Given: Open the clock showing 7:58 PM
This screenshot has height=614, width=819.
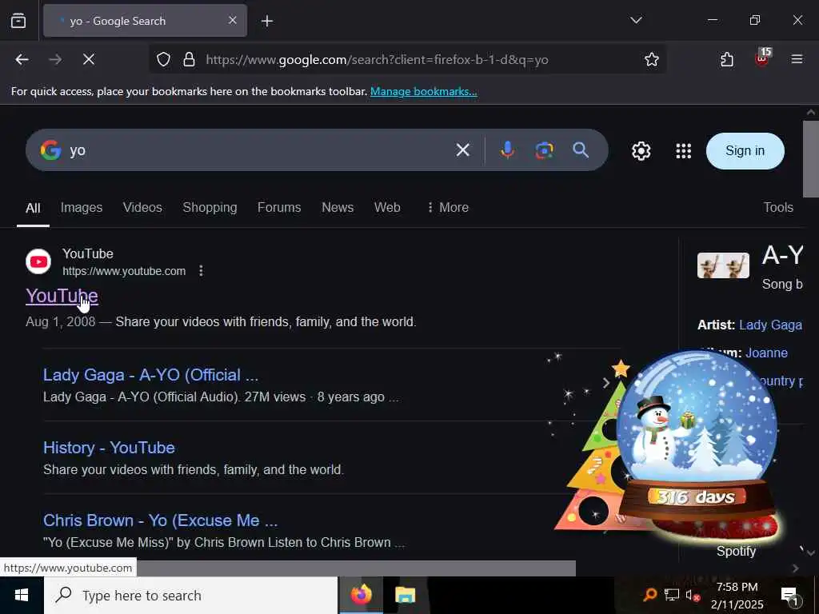Looking at the screenshot, I should coord(737,596).
